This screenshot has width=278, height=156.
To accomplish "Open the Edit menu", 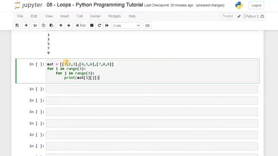I will point(34,16).
